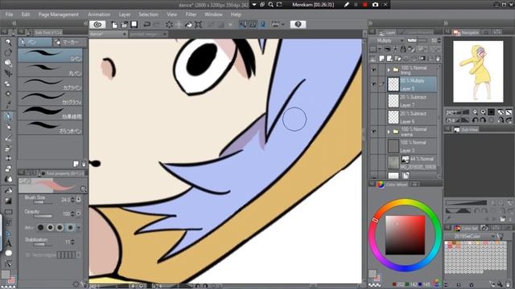The height and width of the screenshot is (289, 515).
Task: Click the zoom in icon in the Navigator panel
Action: [x=483, y=112]
